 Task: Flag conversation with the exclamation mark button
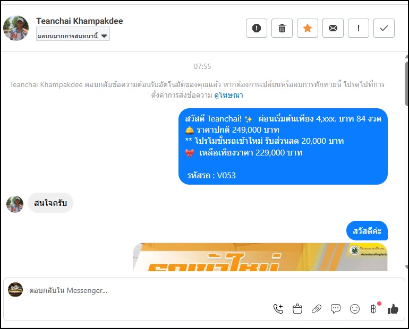[x=359, y=28]
